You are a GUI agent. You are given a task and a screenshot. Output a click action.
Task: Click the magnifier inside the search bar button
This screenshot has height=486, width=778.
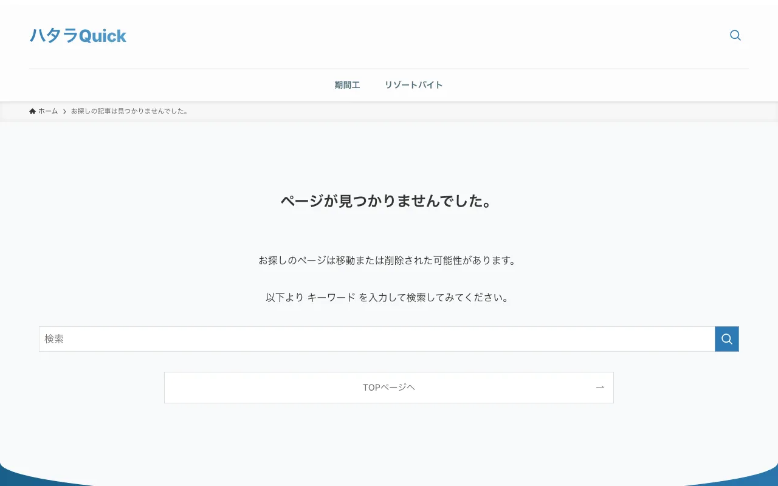click(x=726, y=339)
